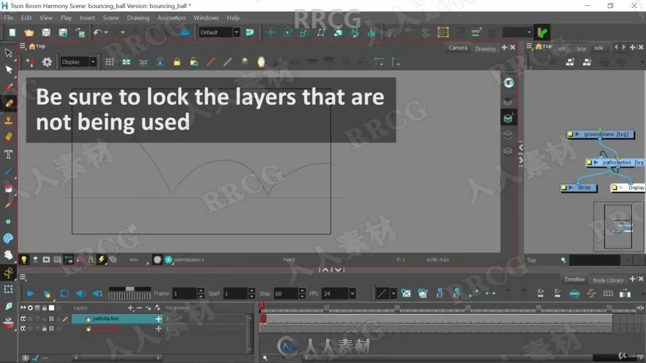
Task: Show the grid in Camera view
Action: point(110,62)
